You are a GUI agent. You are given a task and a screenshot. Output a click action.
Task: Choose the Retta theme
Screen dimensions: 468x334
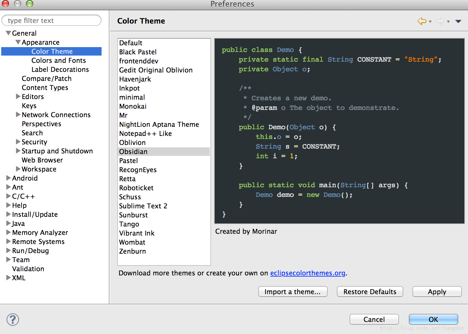[164, 179]
